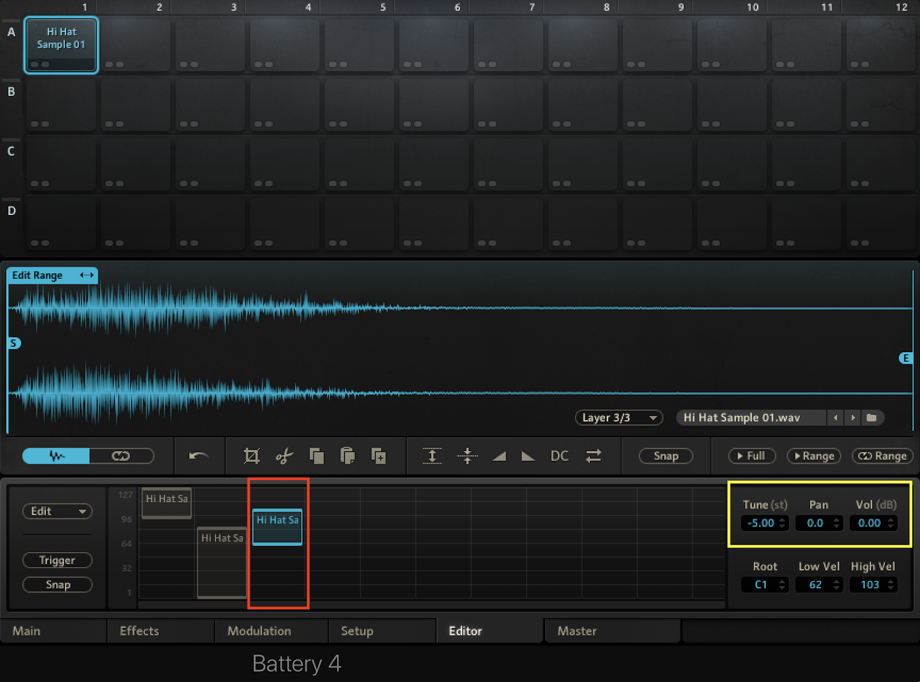This screenshot has height=682, width=920.
Task: Click the Root note value C1
Action: pos(760,584)
